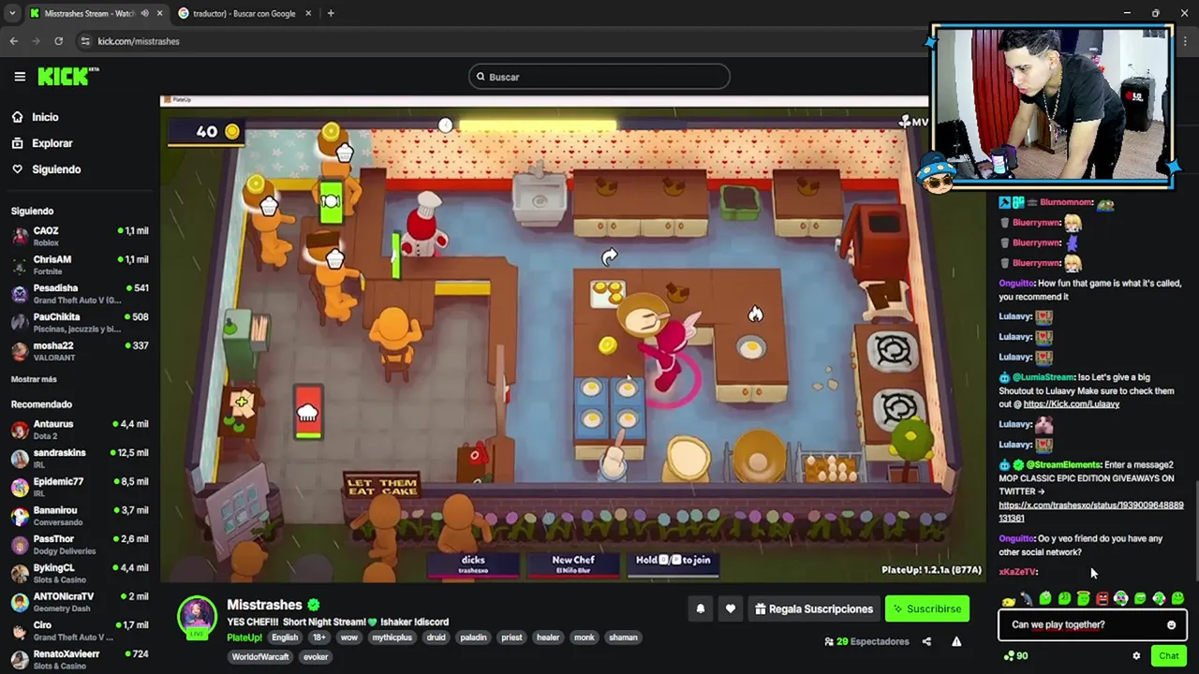Viewport: 1199px width, 674px height.
Task: Click the Misstrashes streamer avatar
Action: point(198,616)
